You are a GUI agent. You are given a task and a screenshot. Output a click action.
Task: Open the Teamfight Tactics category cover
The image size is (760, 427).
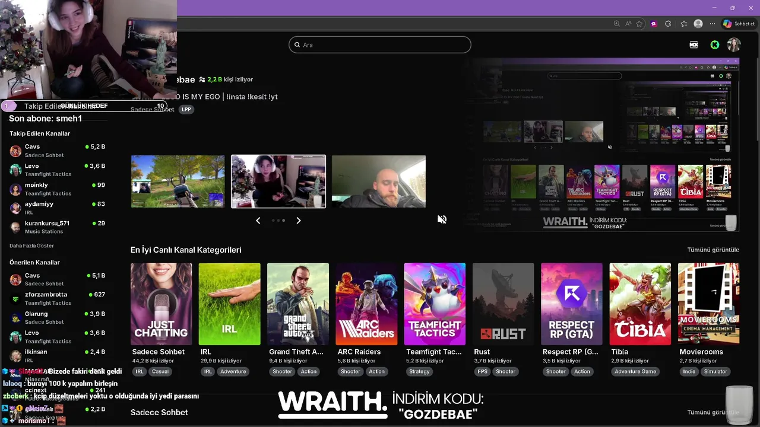tap(435, 304)
